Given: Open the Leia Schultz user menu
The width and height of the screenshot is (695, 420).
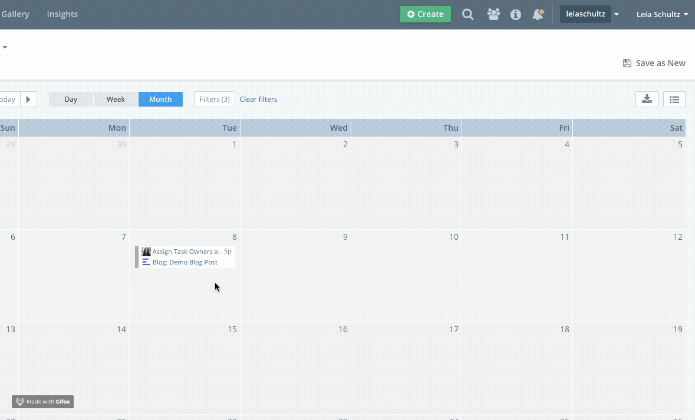Looking at the screenshot, I should pos(662,14).
